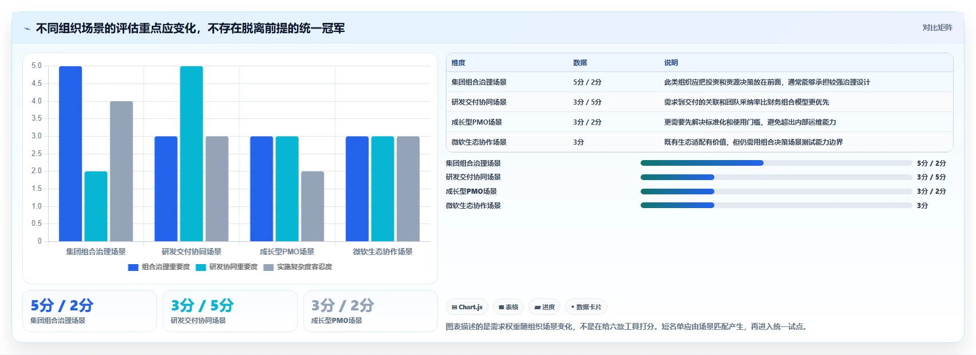
Task: Click the x-axis label 成长型PMO场景
Action: point(287,252)
